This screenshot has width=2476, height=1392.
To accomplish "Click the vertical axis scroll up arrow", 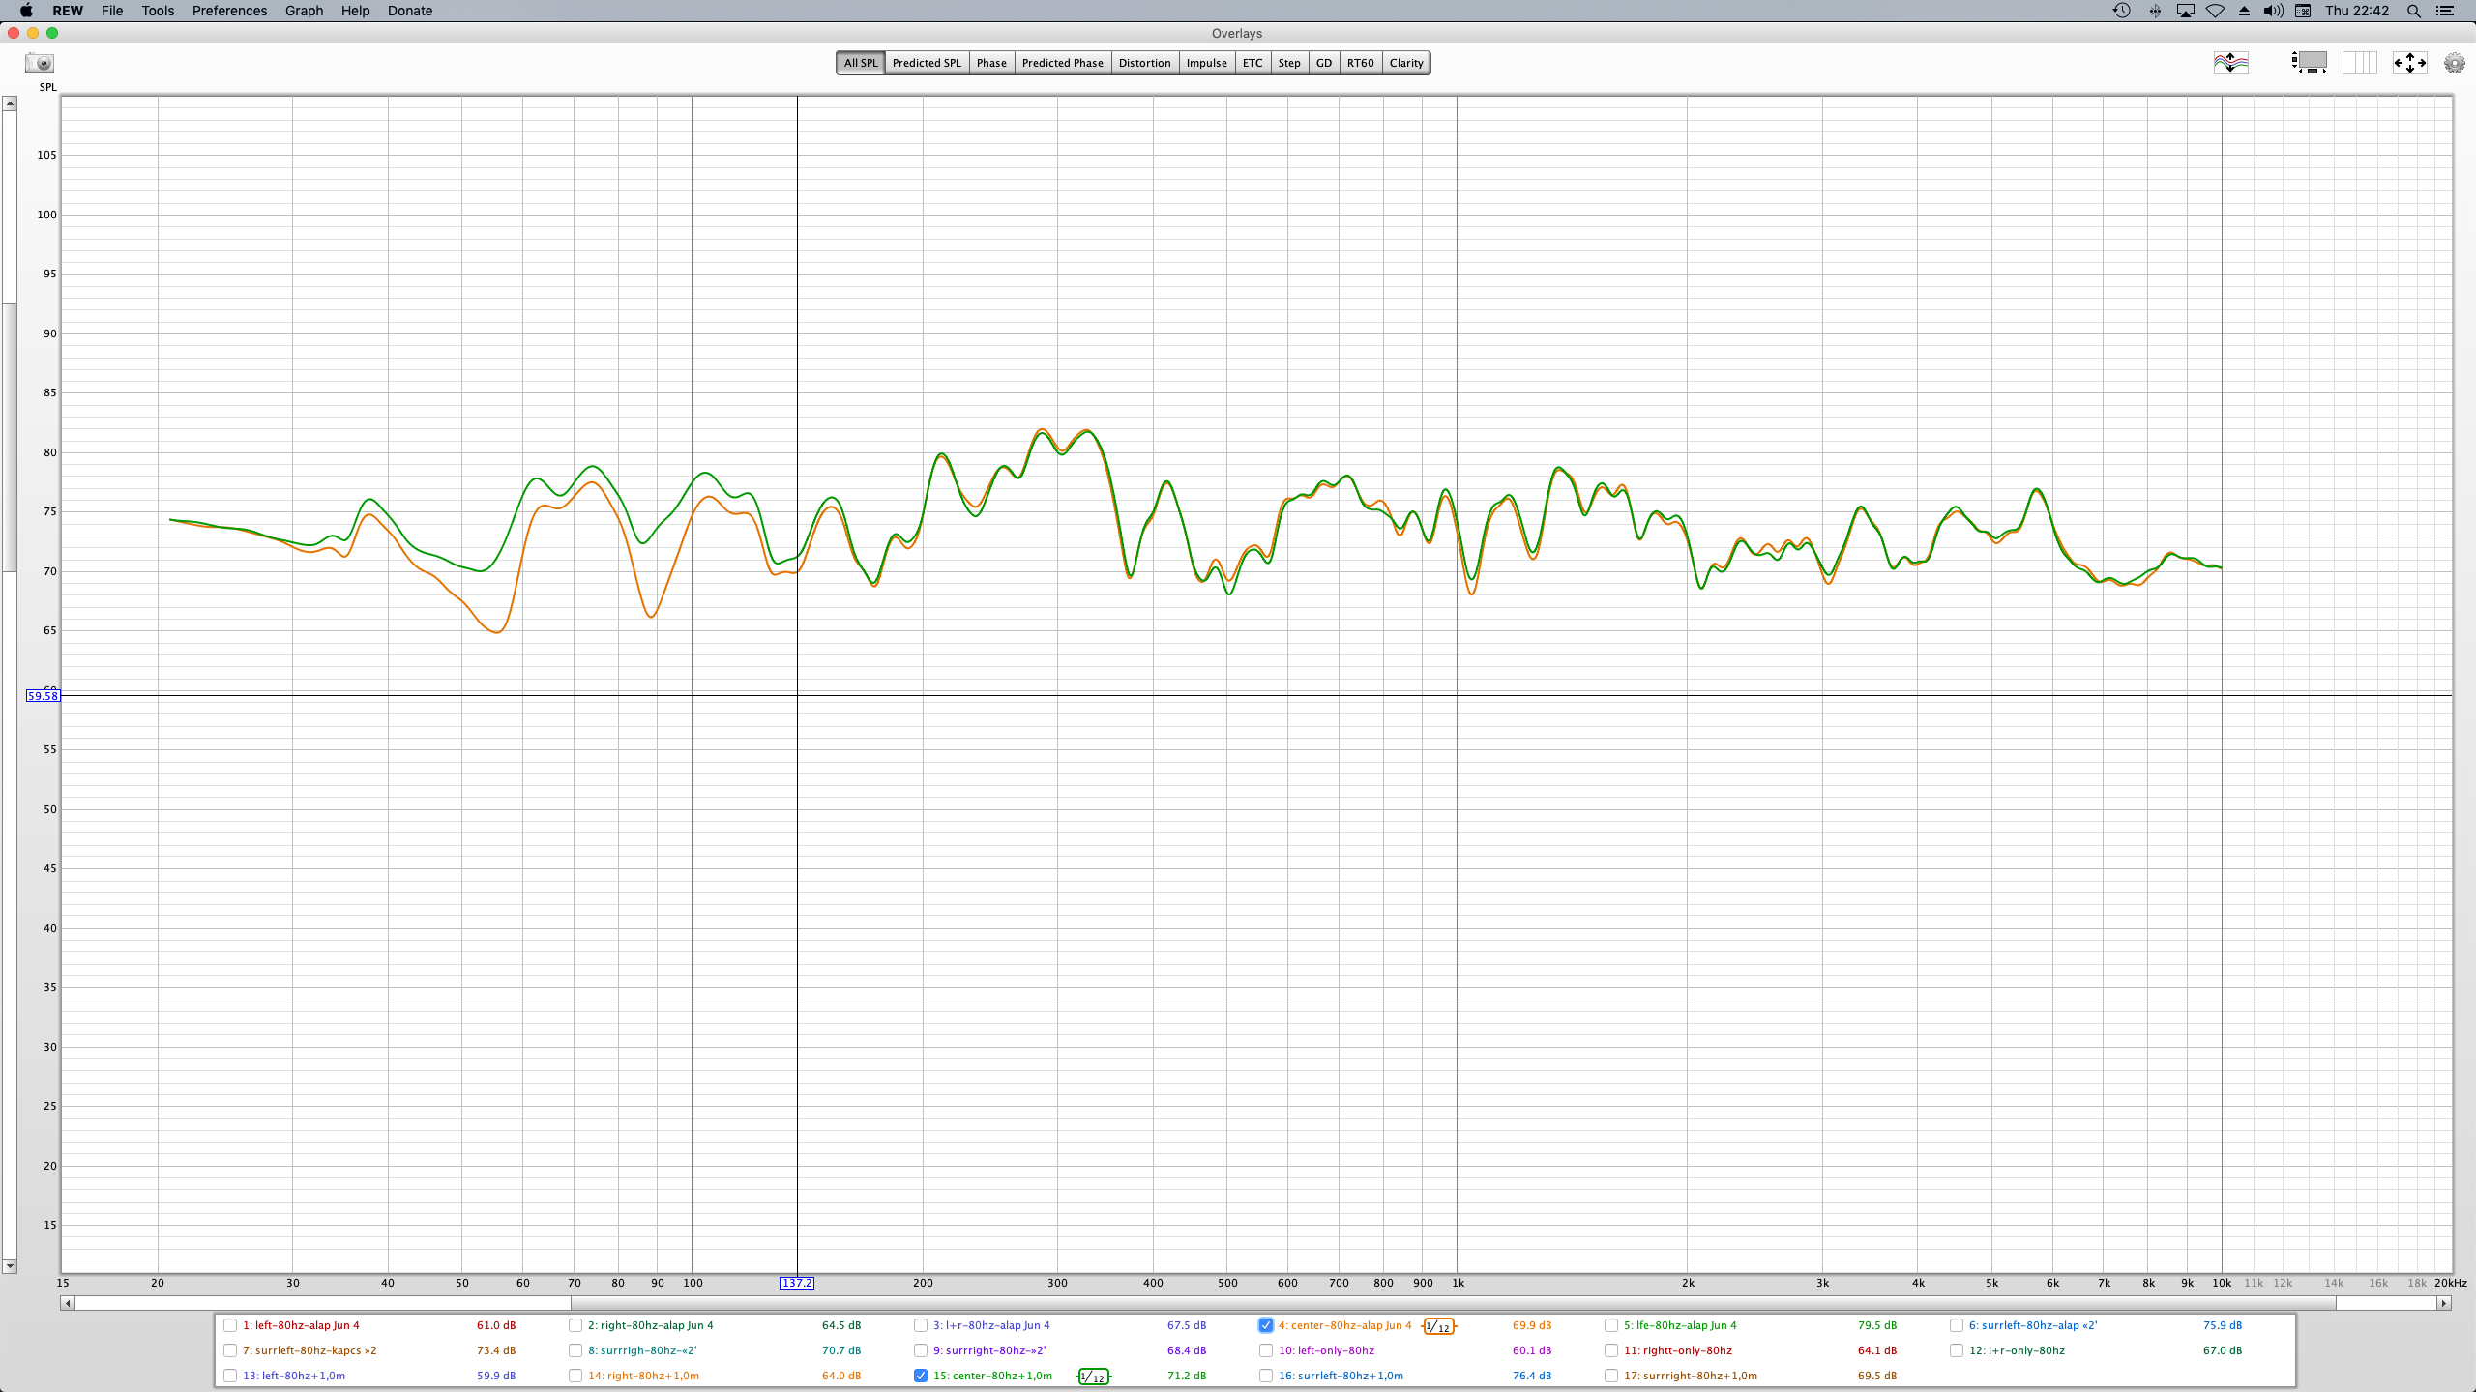I will [x=10, y=103].
